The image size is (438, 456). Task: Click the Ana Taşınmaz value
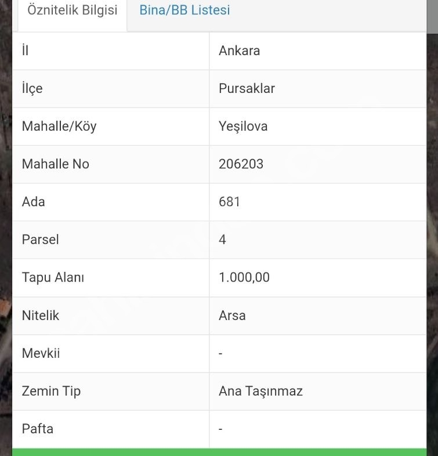[260, 391]
